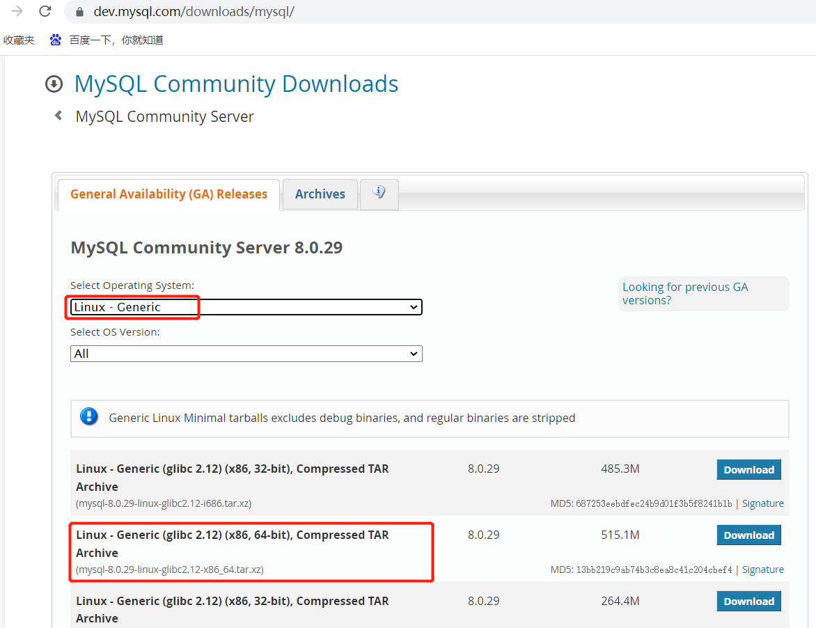Click MySQL Community Server 8.0.29 heading
816x628 pixels.
tap(207, 247)
